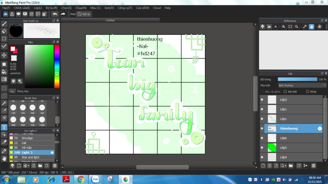Click the export/share icon in top toolbar

tap(12, 14)
